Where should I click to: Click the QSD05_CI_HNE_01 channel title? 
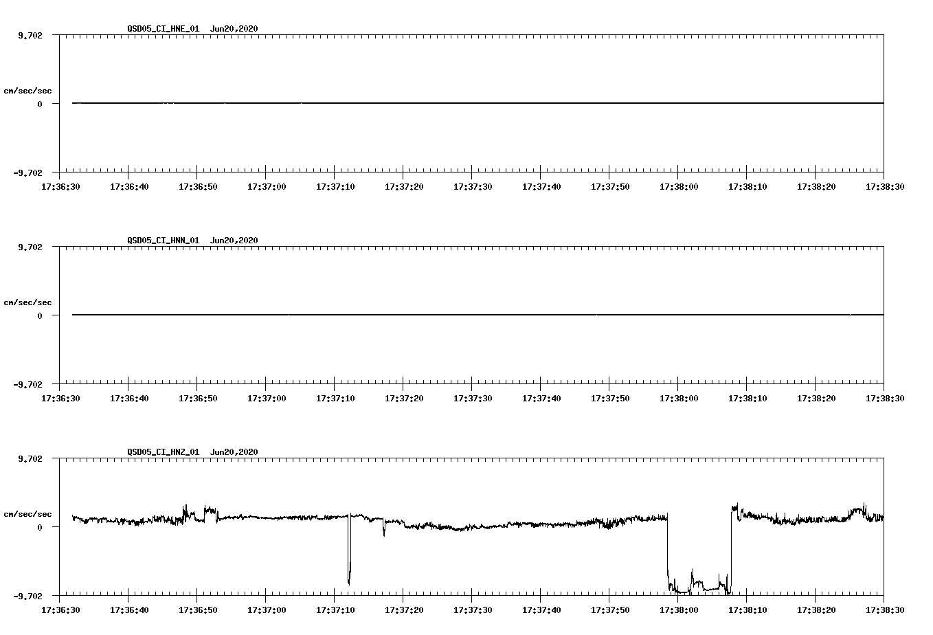(164, 29)
